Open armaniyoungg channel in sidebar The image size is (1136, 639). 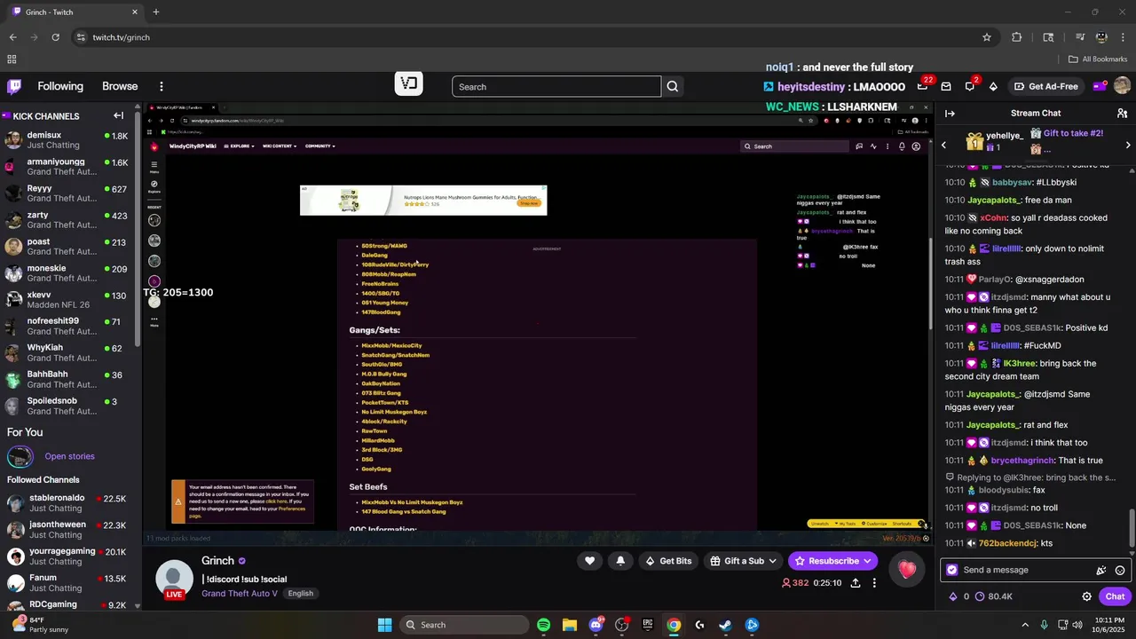tap(67, 166)
